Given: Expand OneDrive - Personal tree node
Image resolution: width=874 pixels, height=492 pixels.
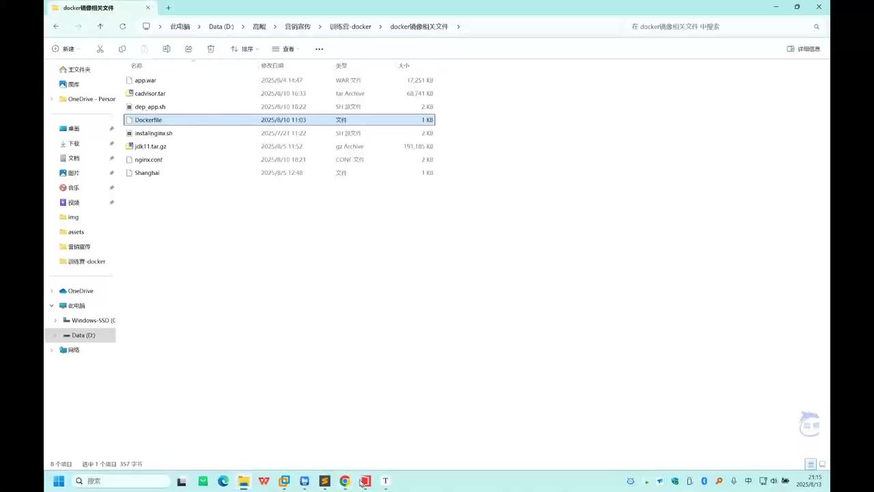Looking at the screenshot, I should point(52,99).
